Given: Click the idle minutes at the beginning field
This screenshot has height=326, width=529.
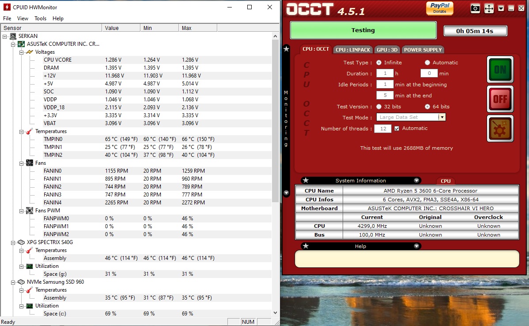Looking at the screenshot, I should click(385, 85).
